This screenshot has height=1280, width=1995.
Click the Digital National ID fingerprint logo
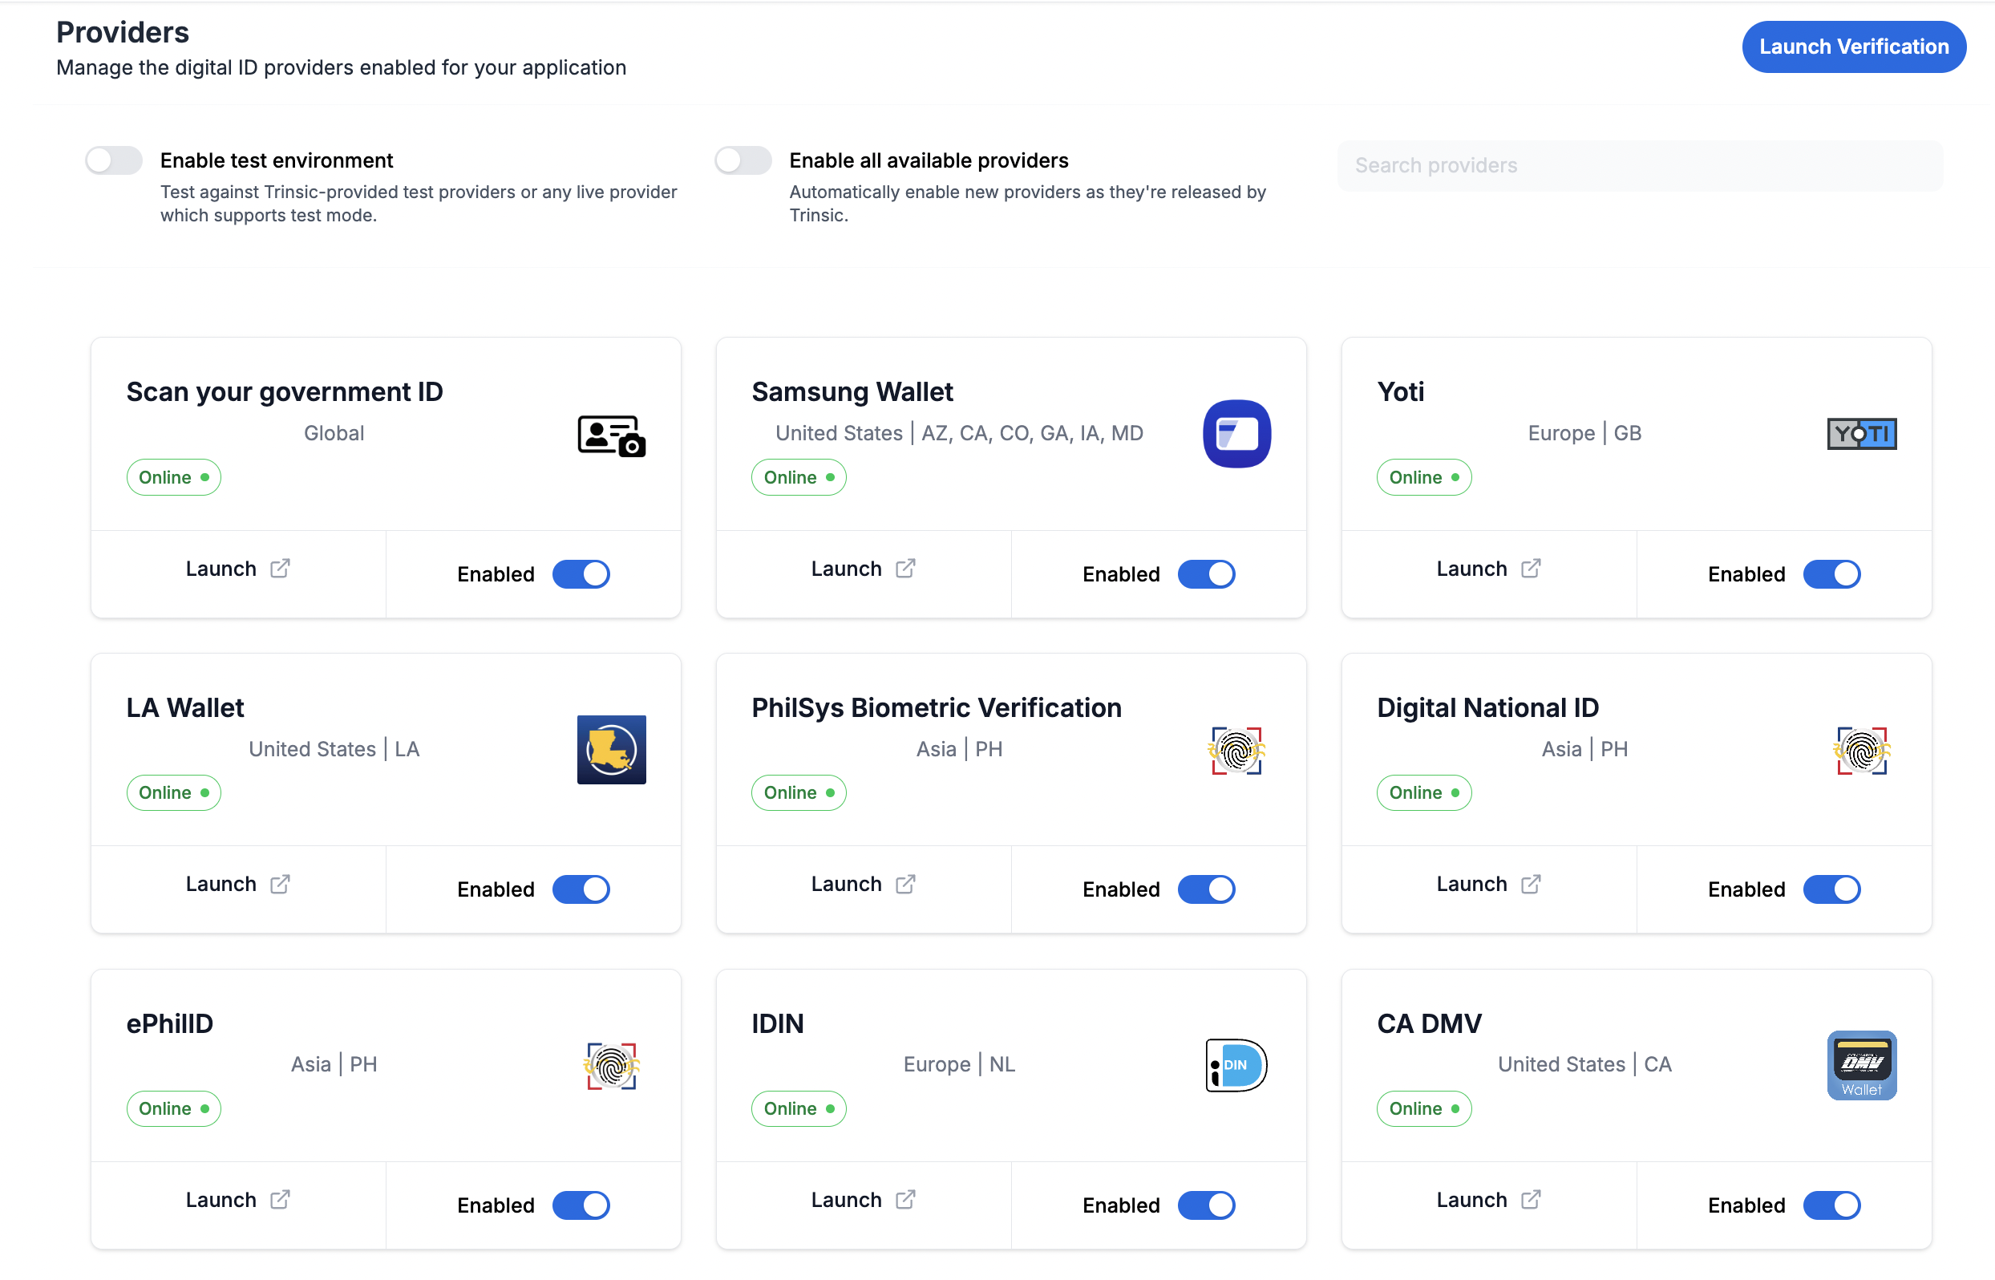(1861, 750)
